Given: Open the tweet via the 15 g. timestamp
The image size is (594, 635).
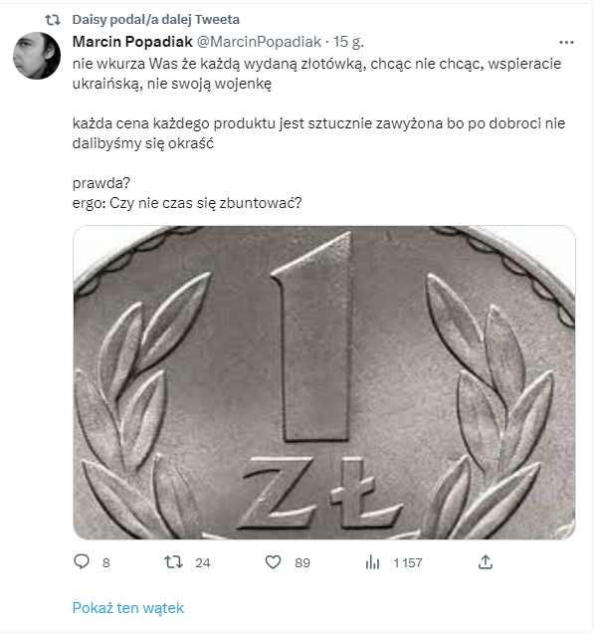Looking at the screenshot, I should tap(348, 42).
